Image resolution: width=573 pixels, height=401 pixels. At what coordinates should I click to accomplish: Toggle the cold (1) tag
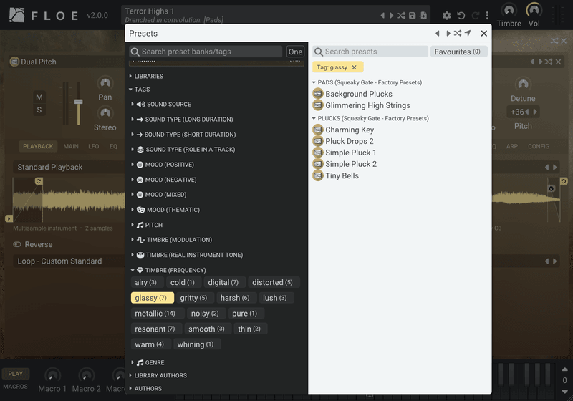[183, 282]
